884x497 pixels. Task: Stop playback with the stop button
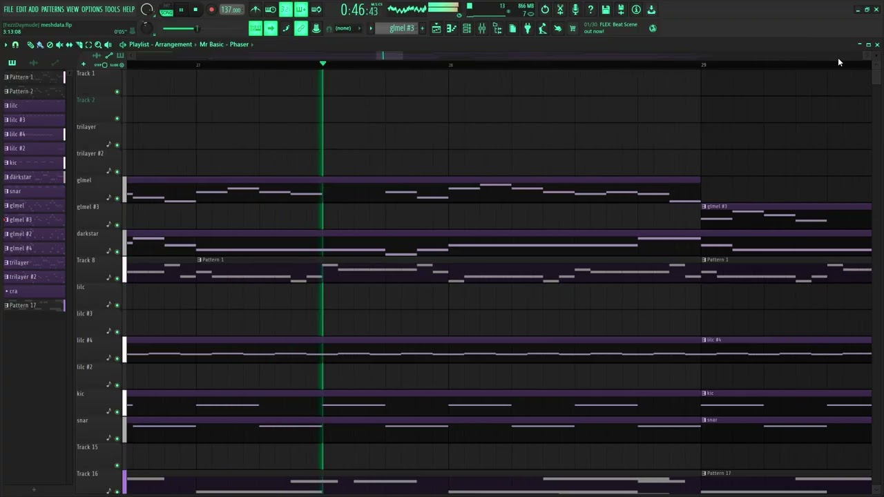coord(195,10)
